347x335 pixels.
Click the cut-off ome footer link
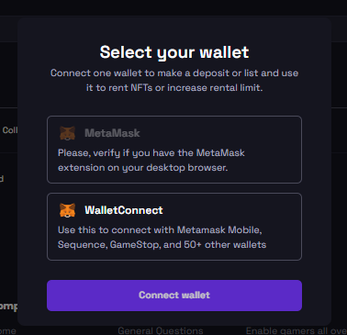(8, 330)
